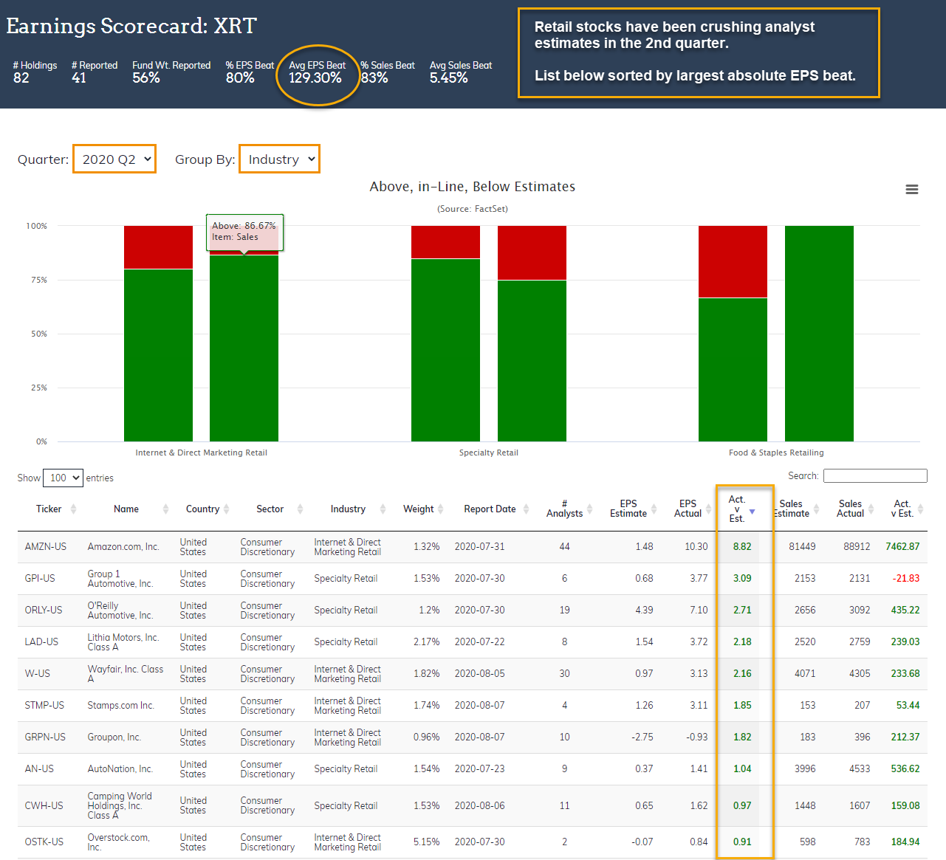
Task: Click the Earnings Scorecard: XRT title
Action: point(131,26)
